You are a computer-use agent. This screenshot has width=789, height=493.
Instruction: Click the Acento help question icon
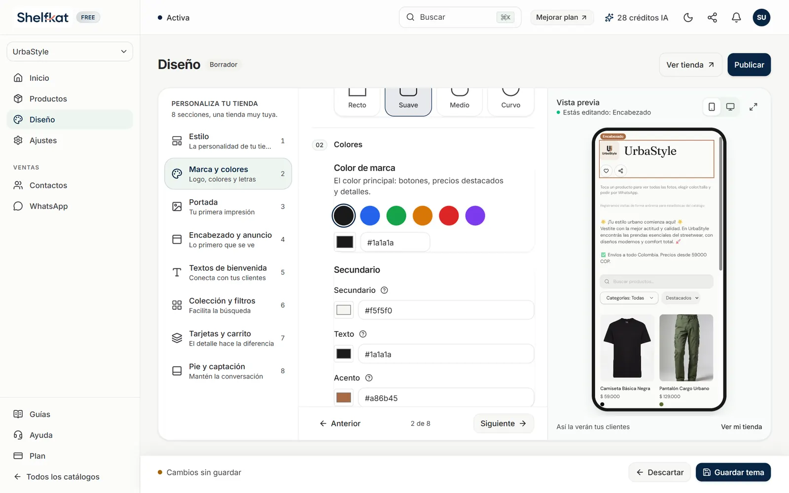(x=369, y=378)
